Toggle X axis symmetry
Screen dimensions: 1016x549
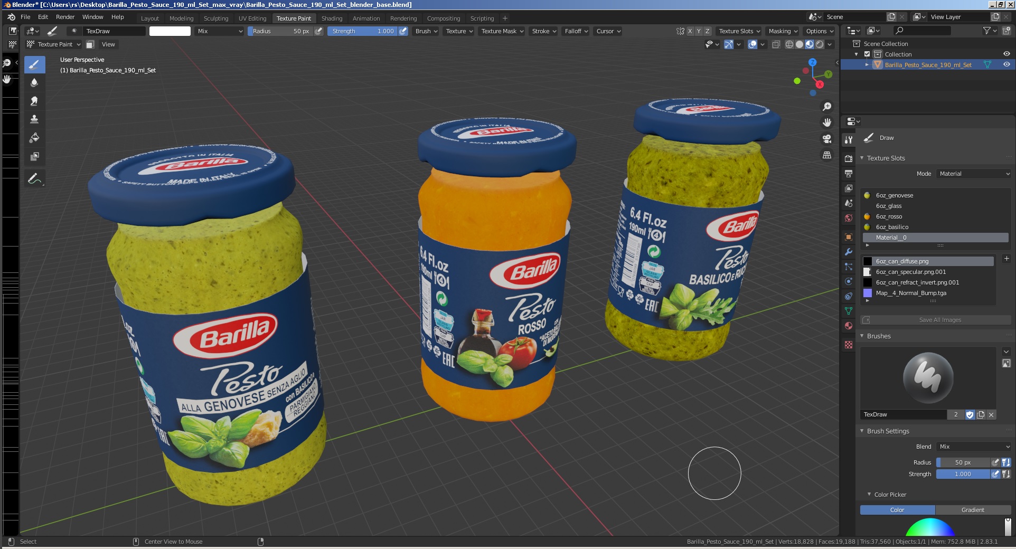coord(690,31)
